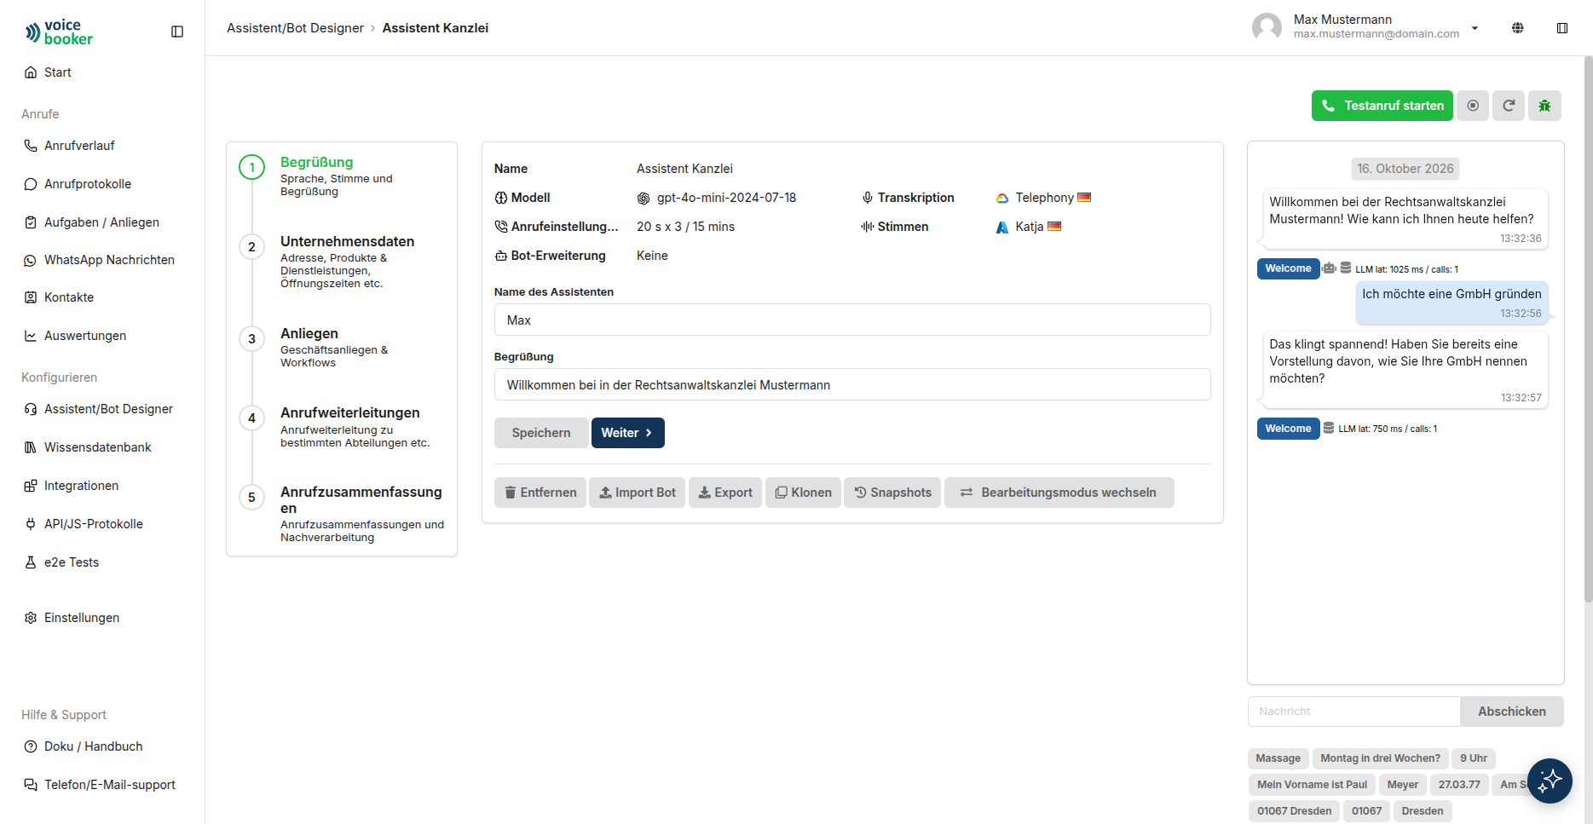Click the Entfernen button
Image resolution: width=1593 pixels, height=824 pixels.
point(540,493)
